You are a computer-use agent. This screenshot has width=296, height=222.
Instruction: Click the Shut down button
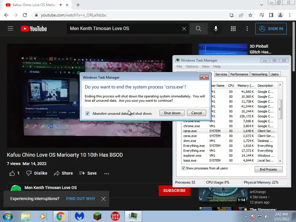pyautogui.click(x=172, y=113)
